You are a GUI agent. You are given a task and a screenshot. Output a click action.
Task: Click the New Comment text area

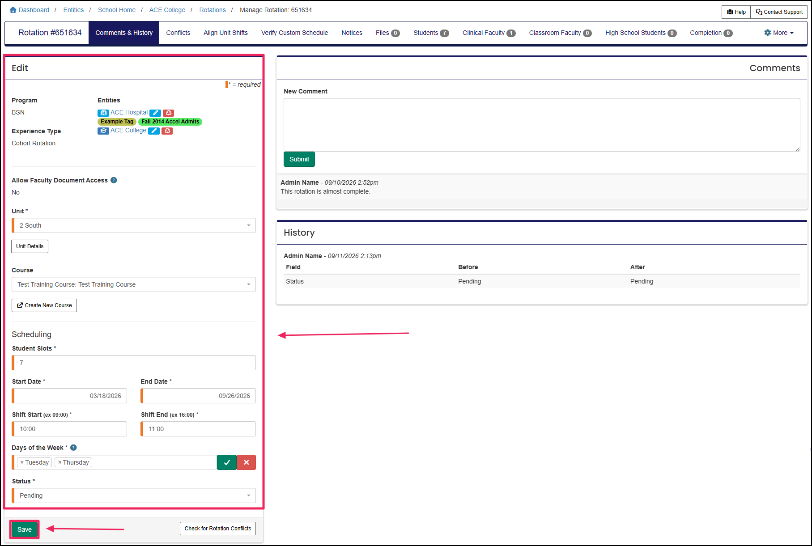pyautogui.click(x=542, y=125)
